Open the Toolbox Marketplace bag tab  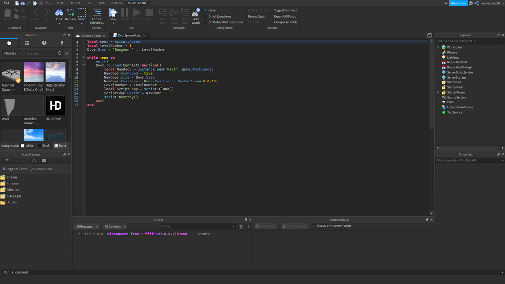pos(9,43)
